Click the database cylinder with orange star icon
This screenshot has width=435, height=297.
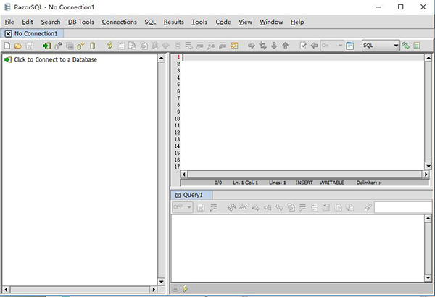tap(80, 46)
